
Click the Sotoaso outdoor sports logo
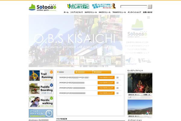click(x=43, y=7)
